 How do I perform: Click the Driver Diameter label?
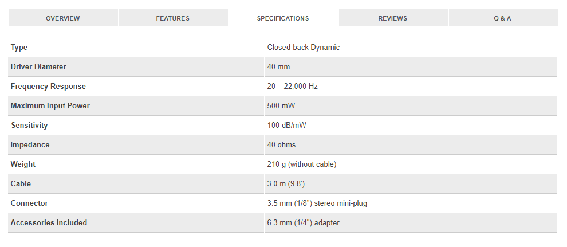click(38, 67)
